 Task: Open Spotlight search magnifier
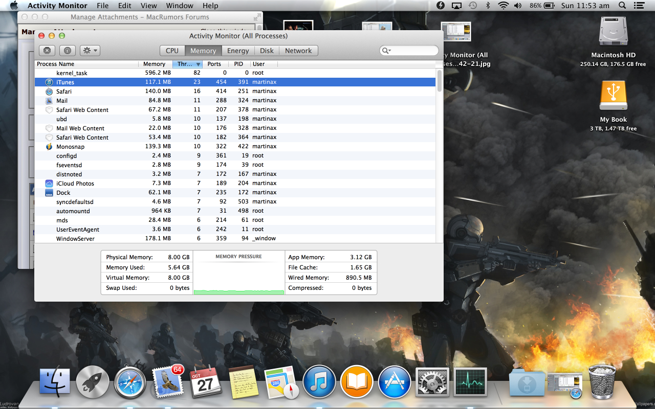[622, 6]
